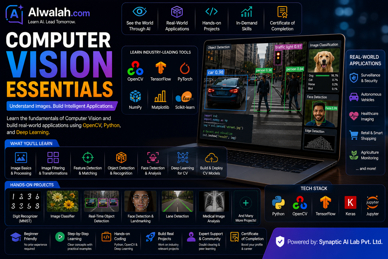Click the TECH STACK header

pos(314,188)
